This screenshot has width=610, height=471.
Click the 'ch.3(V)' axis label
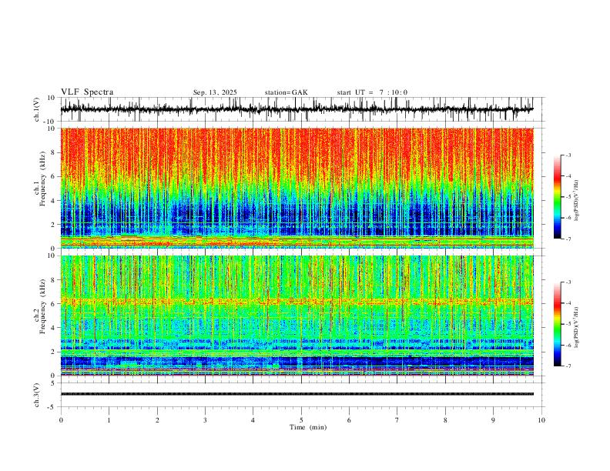click(x=37, y=396)
